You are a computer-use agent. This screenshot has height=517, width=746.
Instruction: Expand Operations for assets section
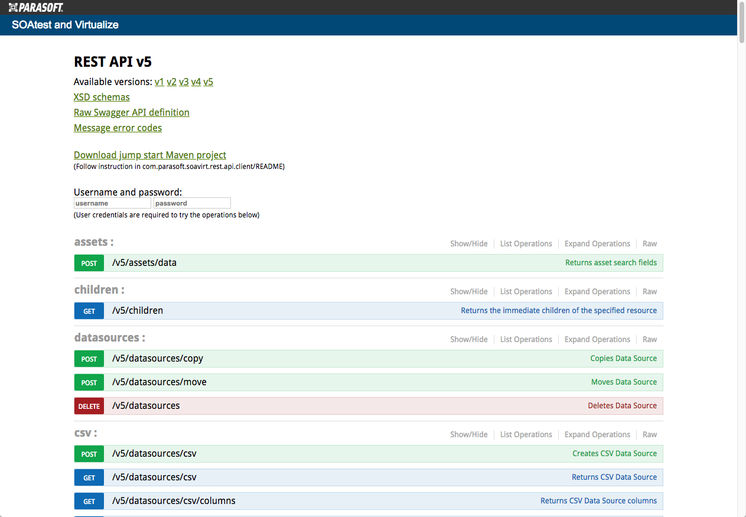pos(597,244)
